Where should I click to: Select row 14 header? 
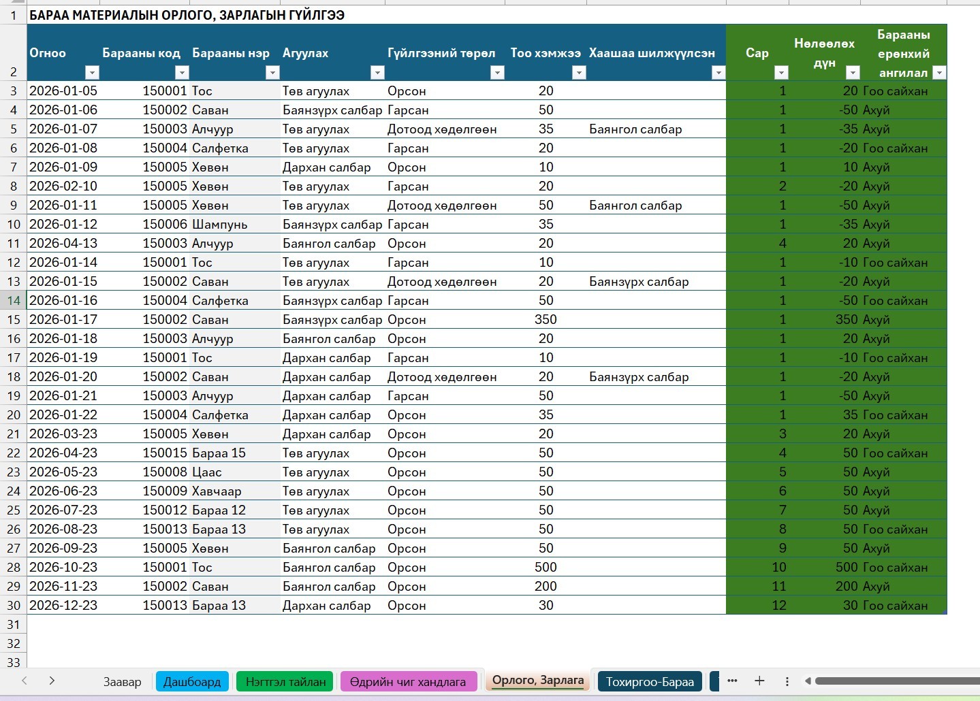pyautogui.click(x=14, y=300)
